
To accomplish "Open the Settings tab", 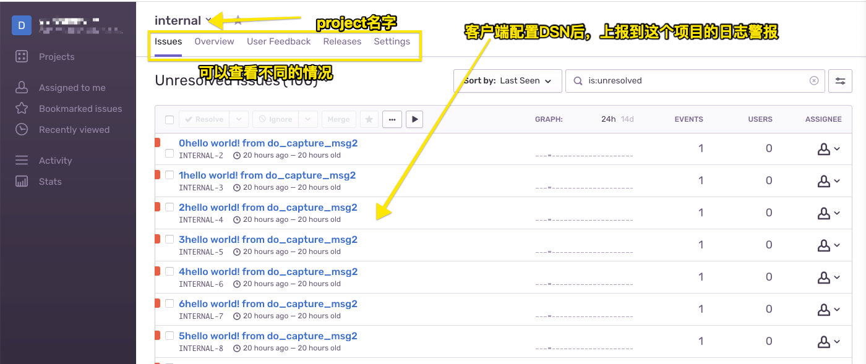I will 392,41.
